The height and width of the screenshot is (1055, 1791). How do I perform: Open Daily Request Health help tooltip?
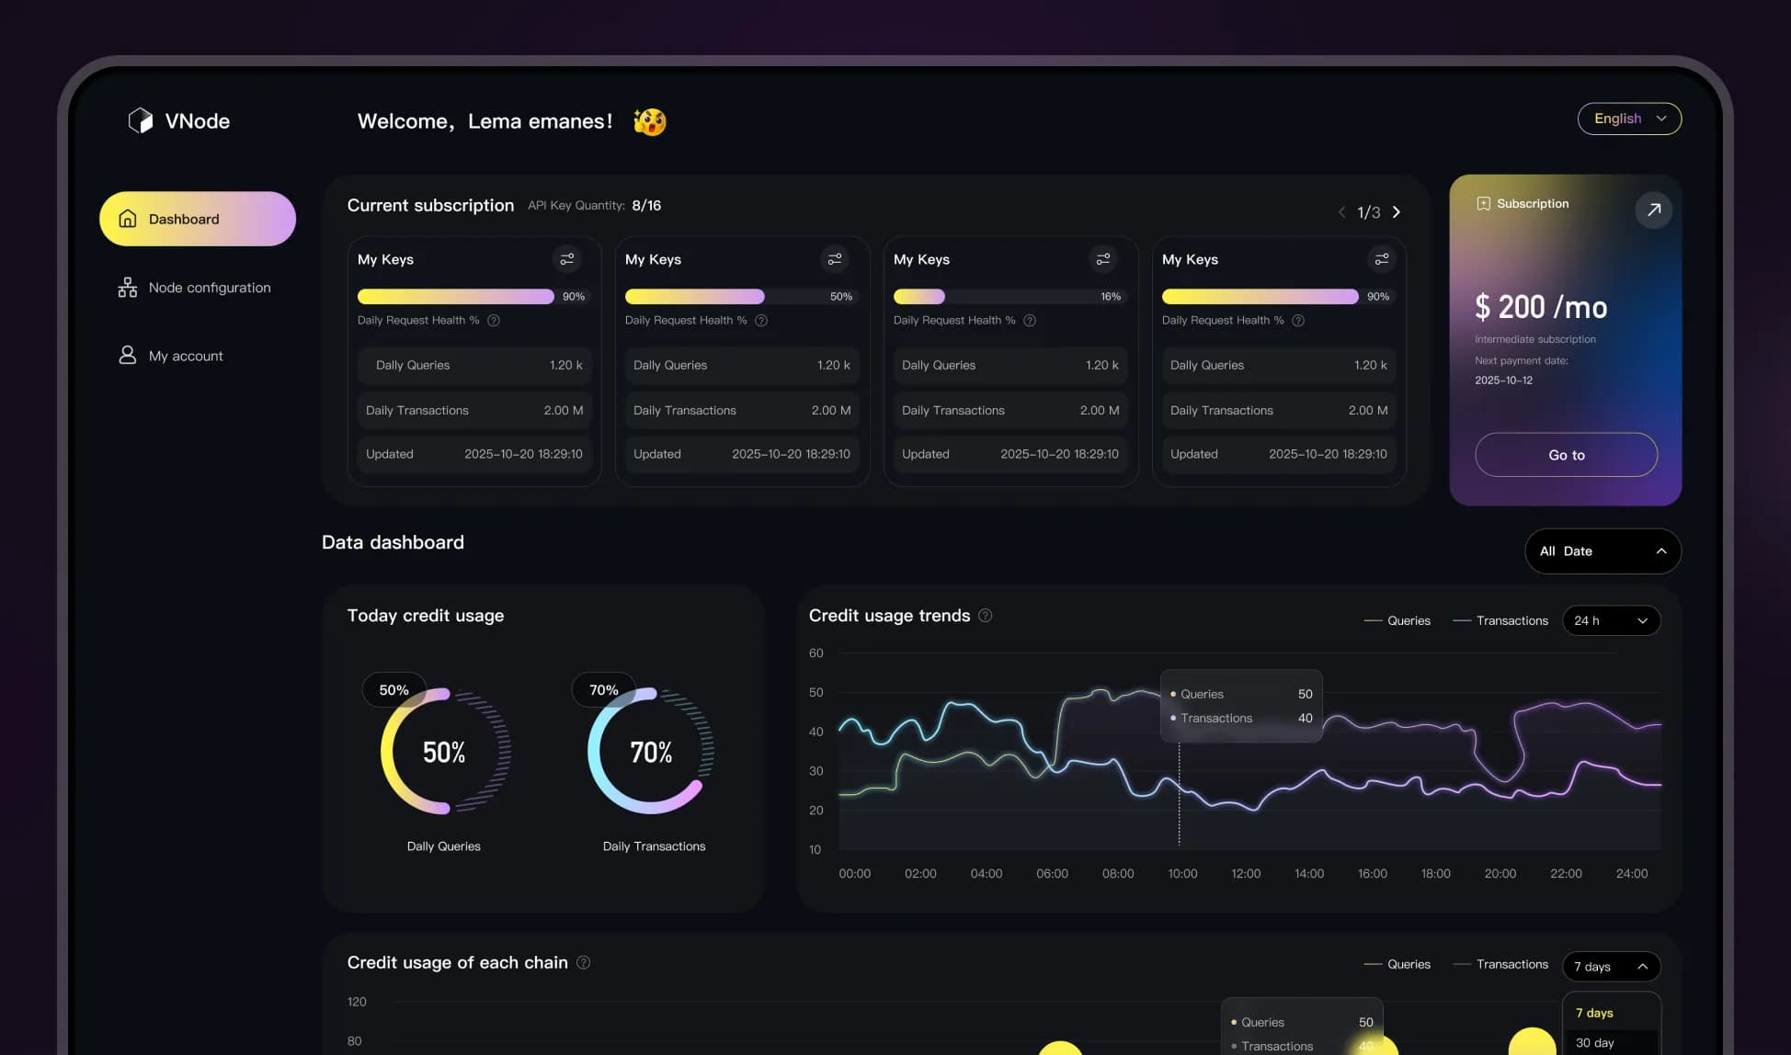pyautogui.click(x=494, y=320)
